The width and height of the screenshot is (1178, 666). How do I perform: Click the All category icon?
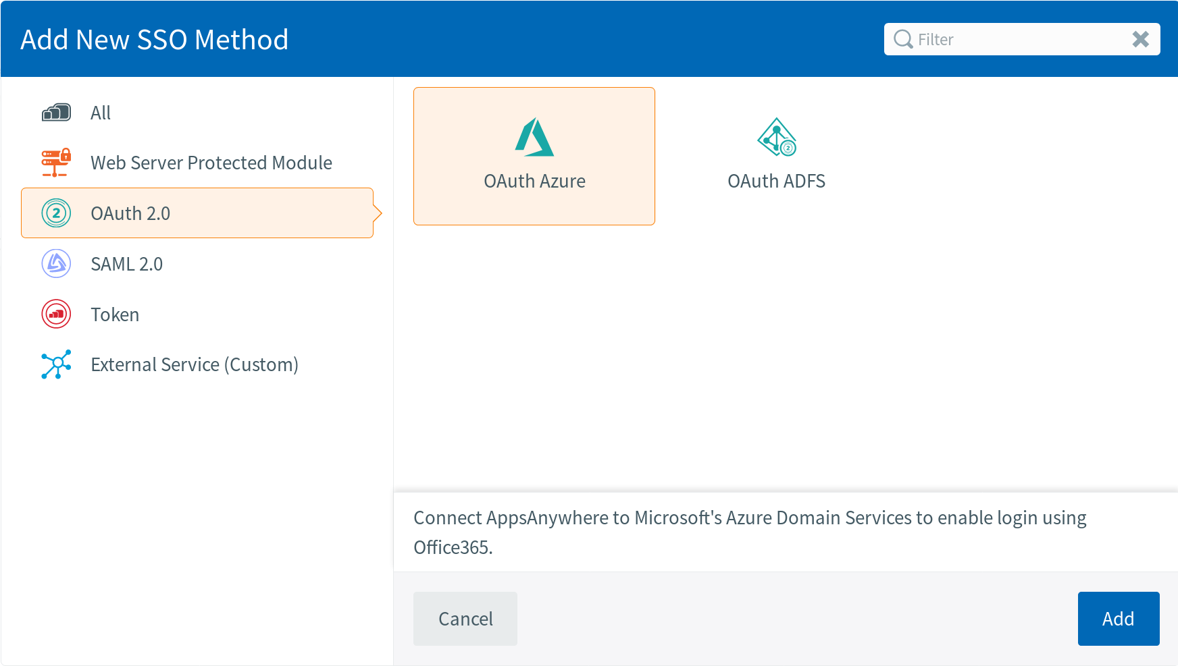click(56, 112)
